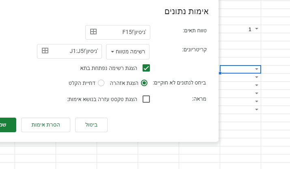Viewport: 290px width, 169px height.
Task: Click the 'הסרת אימות' remove validation button
Action: click(x=46, y=125)
